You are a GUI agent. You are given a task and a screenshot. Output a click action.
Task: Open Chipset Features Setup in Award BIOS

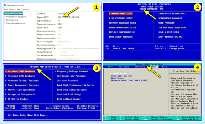[x=123, y=23]
